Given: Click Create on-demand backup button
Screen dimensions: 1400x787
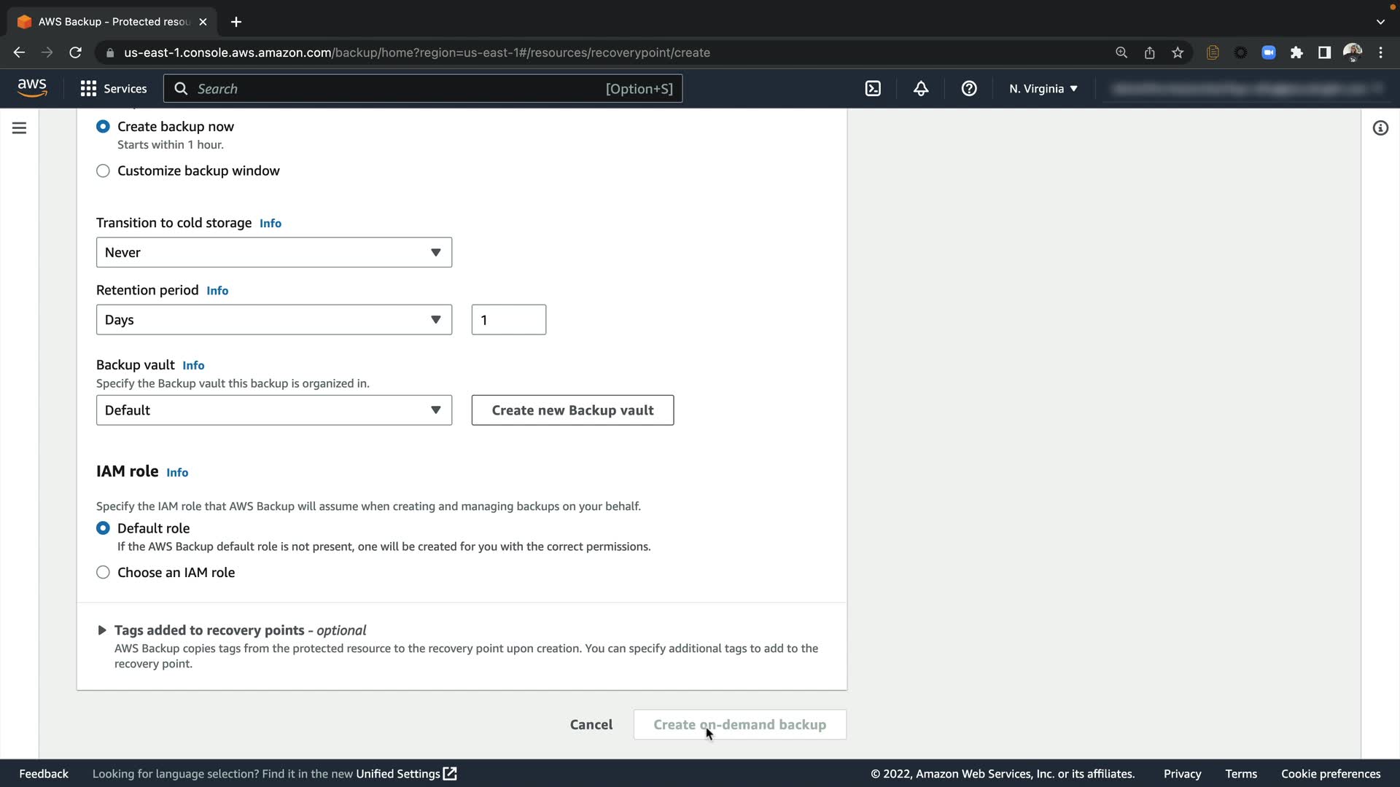Looking at the screenshot, I should [x=739, y=724].
